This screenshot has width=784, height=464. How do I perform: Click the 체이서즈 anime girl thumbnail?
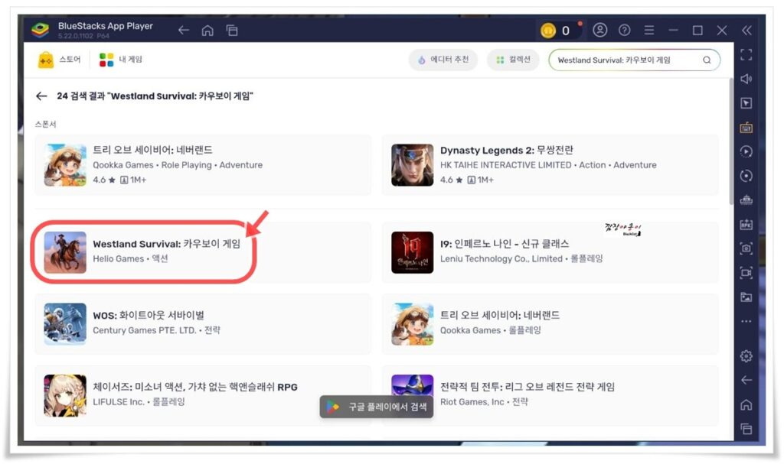(65, 395)
